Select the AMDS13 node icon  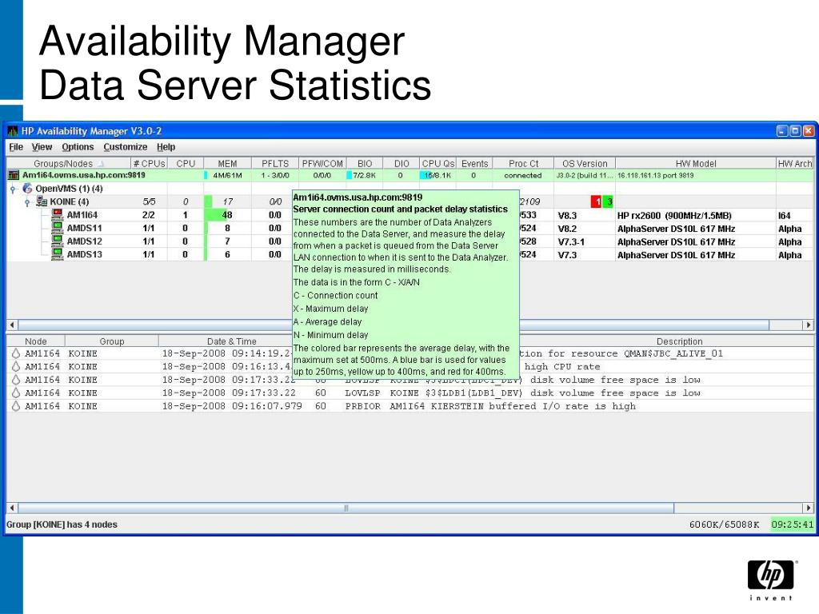58,254
